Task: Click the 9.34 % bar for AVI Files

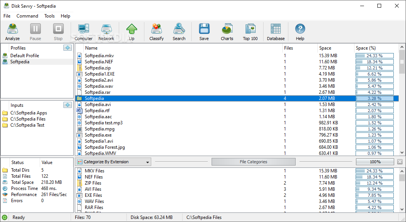Action: (374, 189)
